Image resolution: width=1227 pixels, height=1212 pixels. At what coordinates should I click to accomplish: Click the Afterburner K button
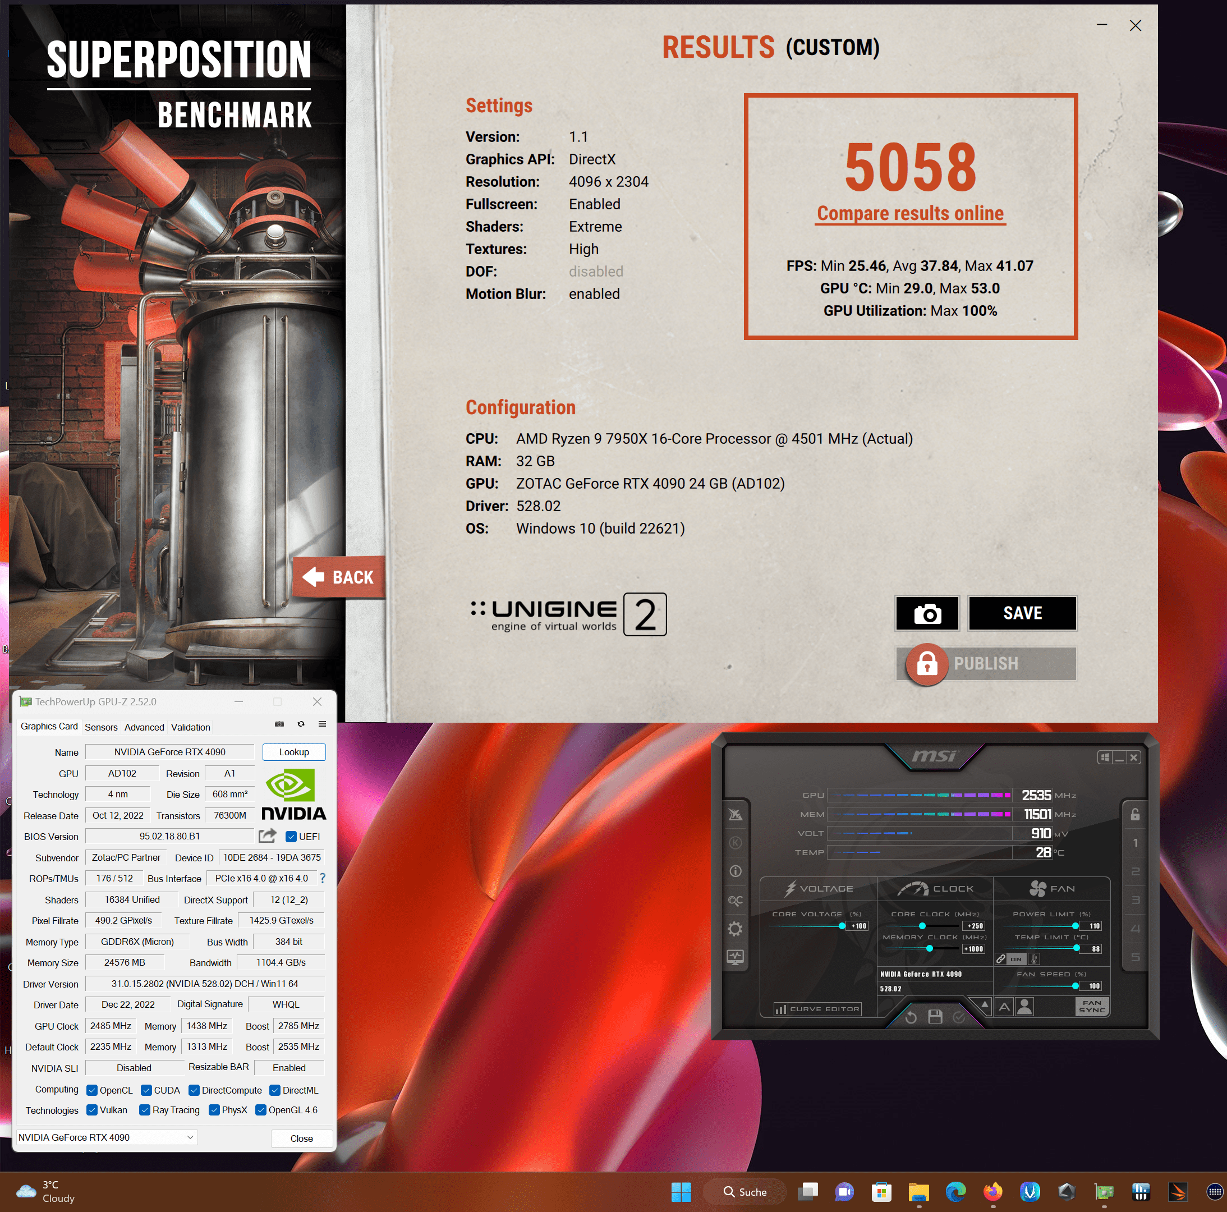coord(736,843)
